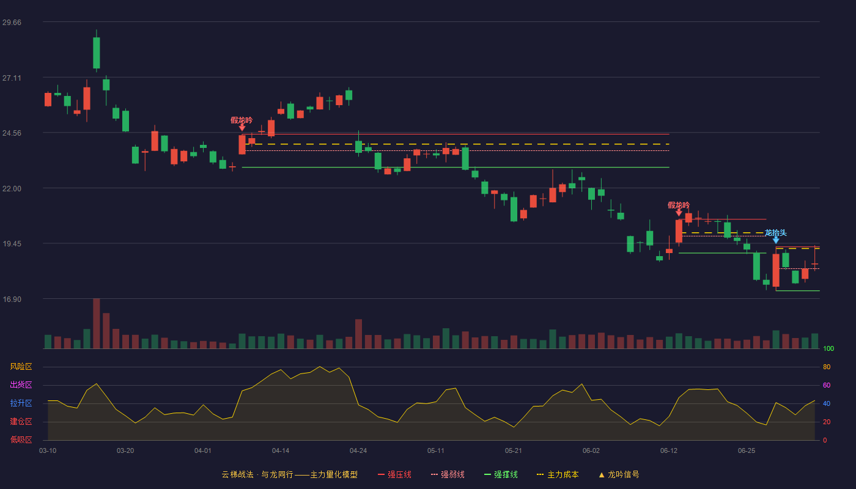The width and height of the screenshot is (856, 489).
Task: Click the tallest green candle near 29.66
Action: click(x=96, y=53)
